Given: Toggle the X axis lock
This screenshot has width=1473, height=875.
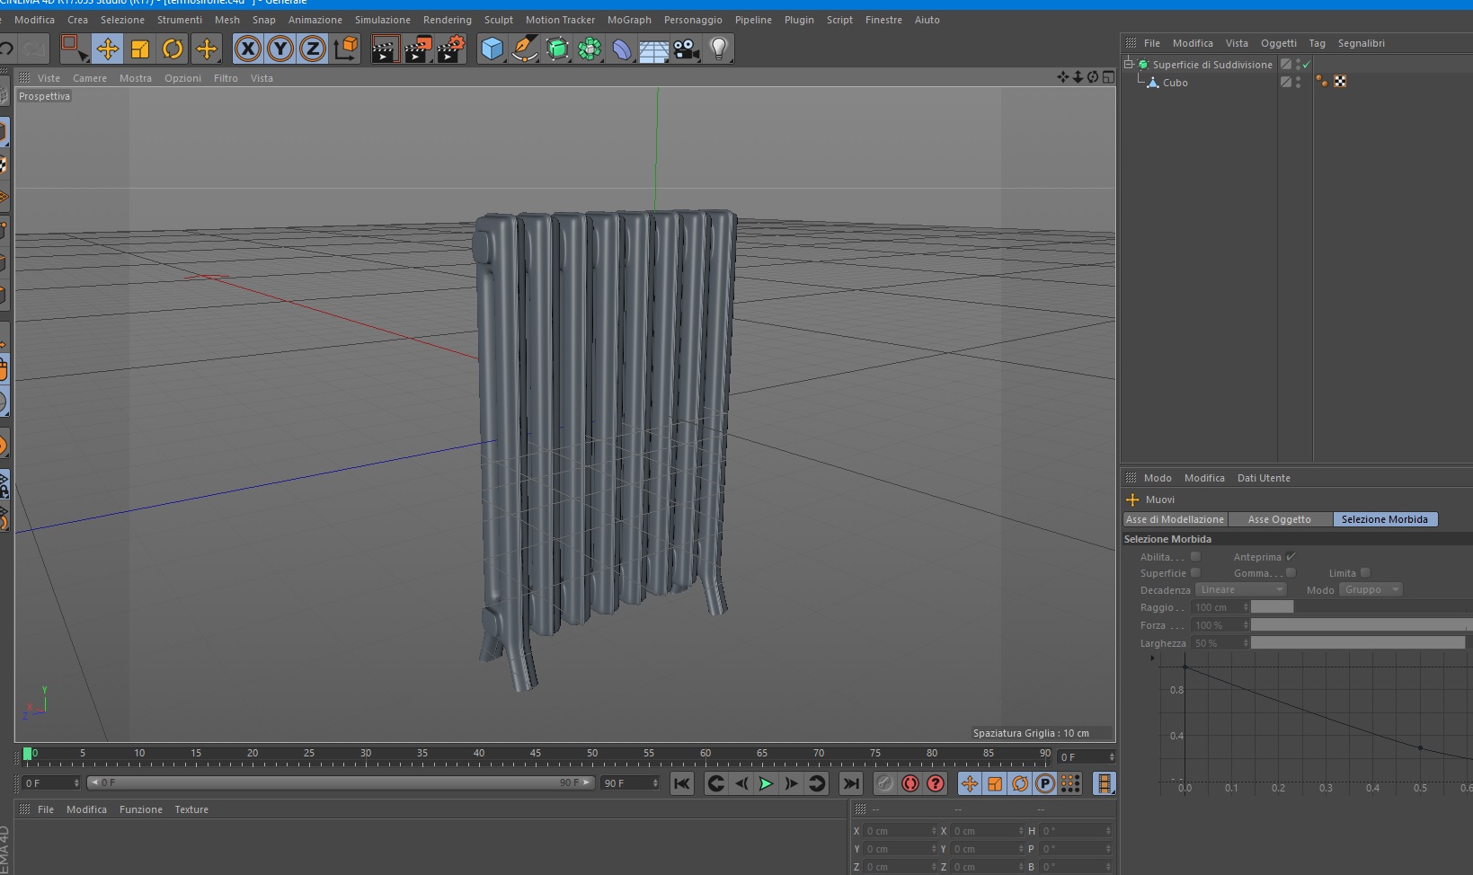Looking at the screenshot, I should coord(248,49).
